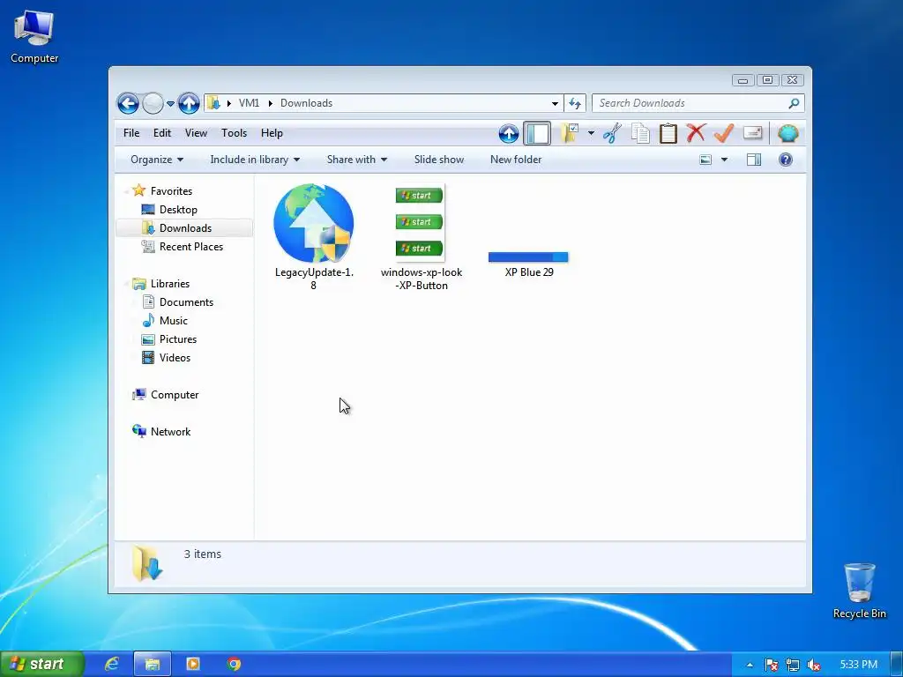
Task: Click the Up arrow next to the address bar
Action: coord(189,104)
